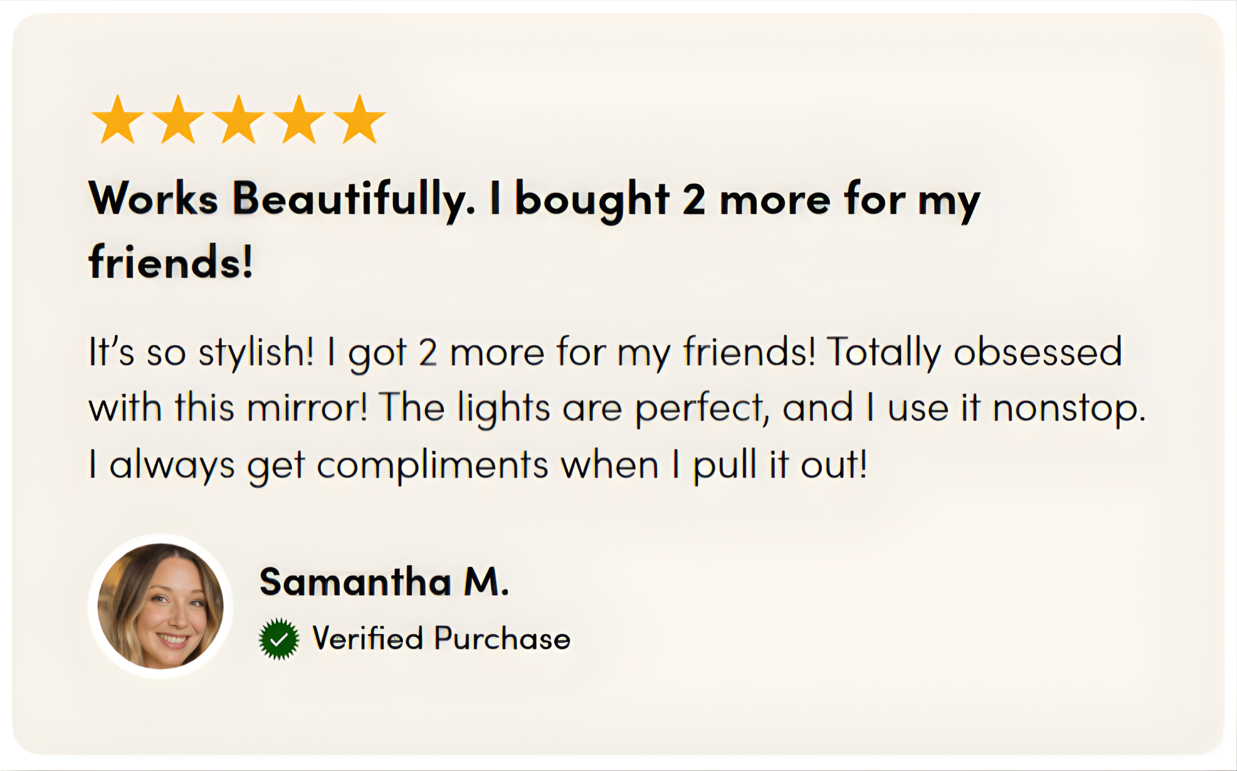Screen dimensions: 1237x771
Task: Click the green verified checkmark badge
Action: (x=279, y=639)
